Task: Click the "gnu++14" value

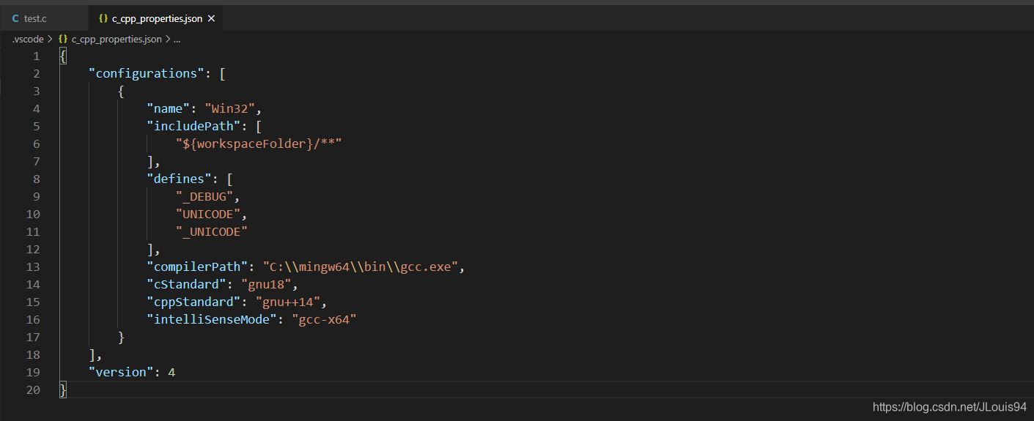Action: [288, 302]
